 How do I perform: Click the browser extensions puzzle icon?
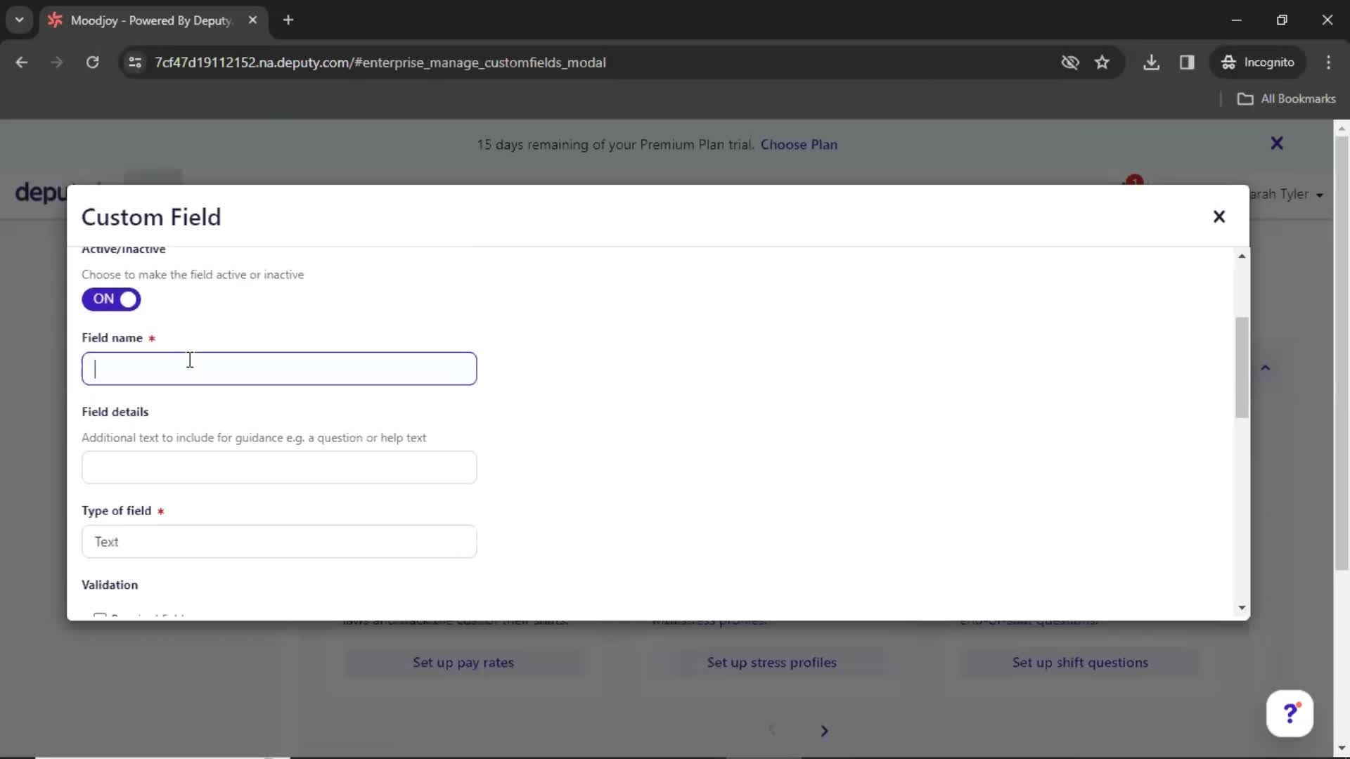click(x=1187, y=62)
